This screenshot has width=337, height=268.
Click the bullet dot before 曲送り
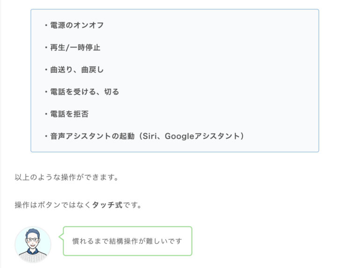(x=46, y=69)
